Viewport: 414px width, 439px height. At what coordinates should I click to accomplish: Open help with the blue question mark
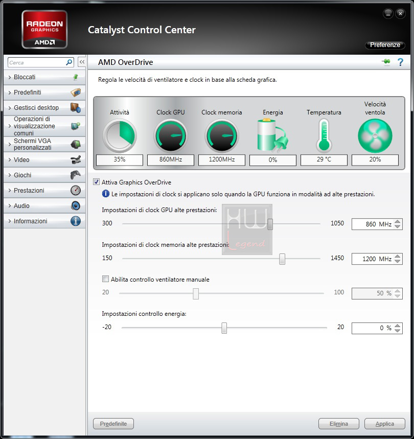tap(401, 62)
